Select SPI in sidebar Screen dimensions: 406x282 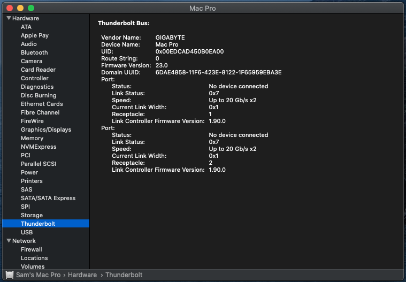pos(25,207)
